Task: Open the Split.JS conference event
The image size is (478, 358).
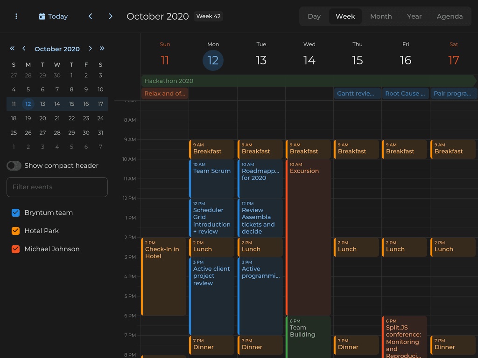Action: click(x=405, y=337)
